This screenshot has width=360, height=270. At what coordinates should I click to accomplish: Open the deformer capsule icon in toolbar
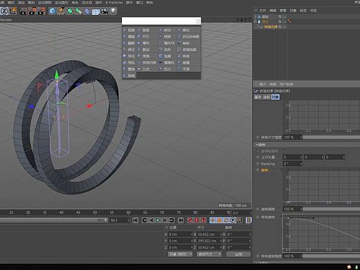pyautogui.click(x=87, y=11)
